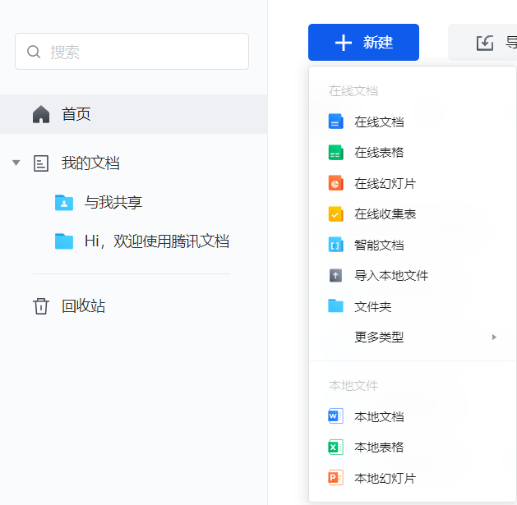
Task: Click the Excel icon for 本地表格
Action: (335, 447)
